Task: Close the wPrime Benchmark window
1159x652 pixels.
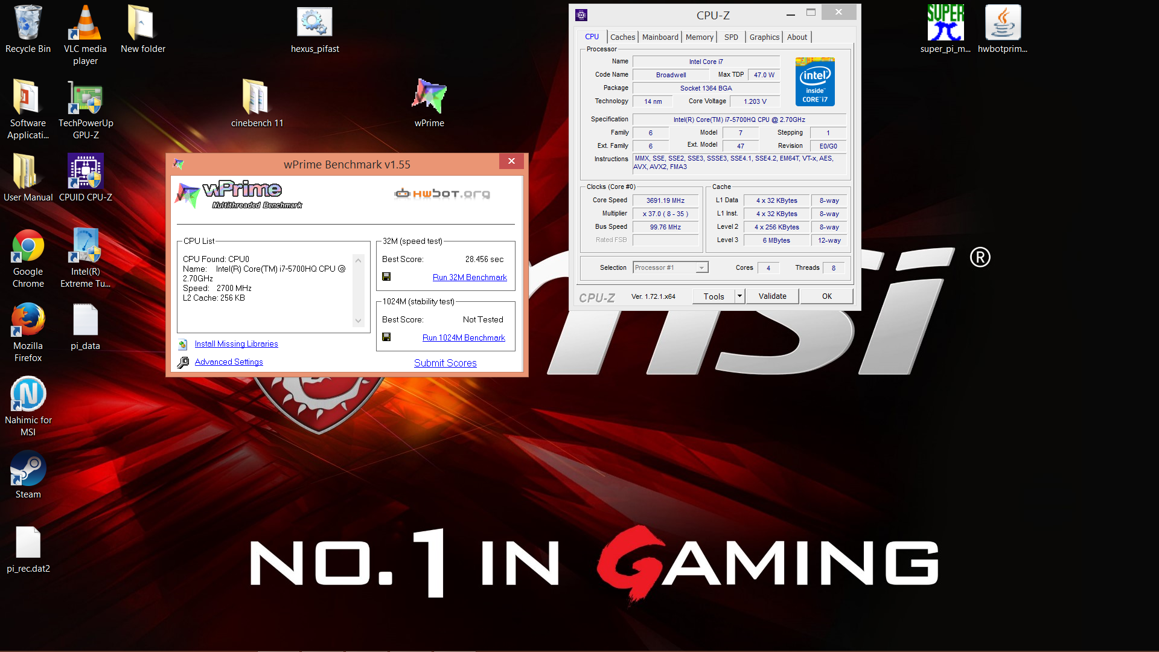Action: pyautogui.click(x=511, y=161)
